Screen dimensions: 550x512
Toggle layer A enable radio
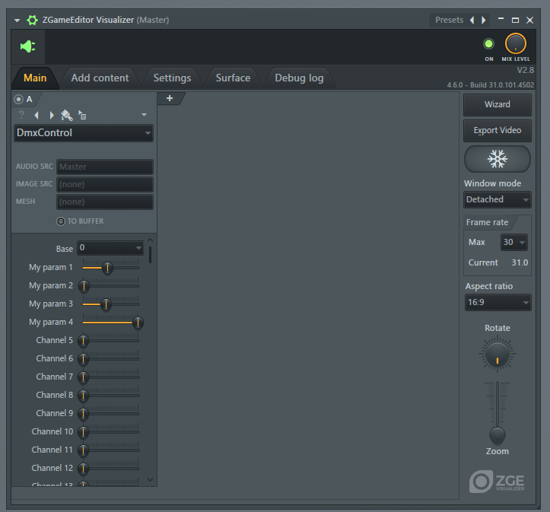(x=18, y=99)
